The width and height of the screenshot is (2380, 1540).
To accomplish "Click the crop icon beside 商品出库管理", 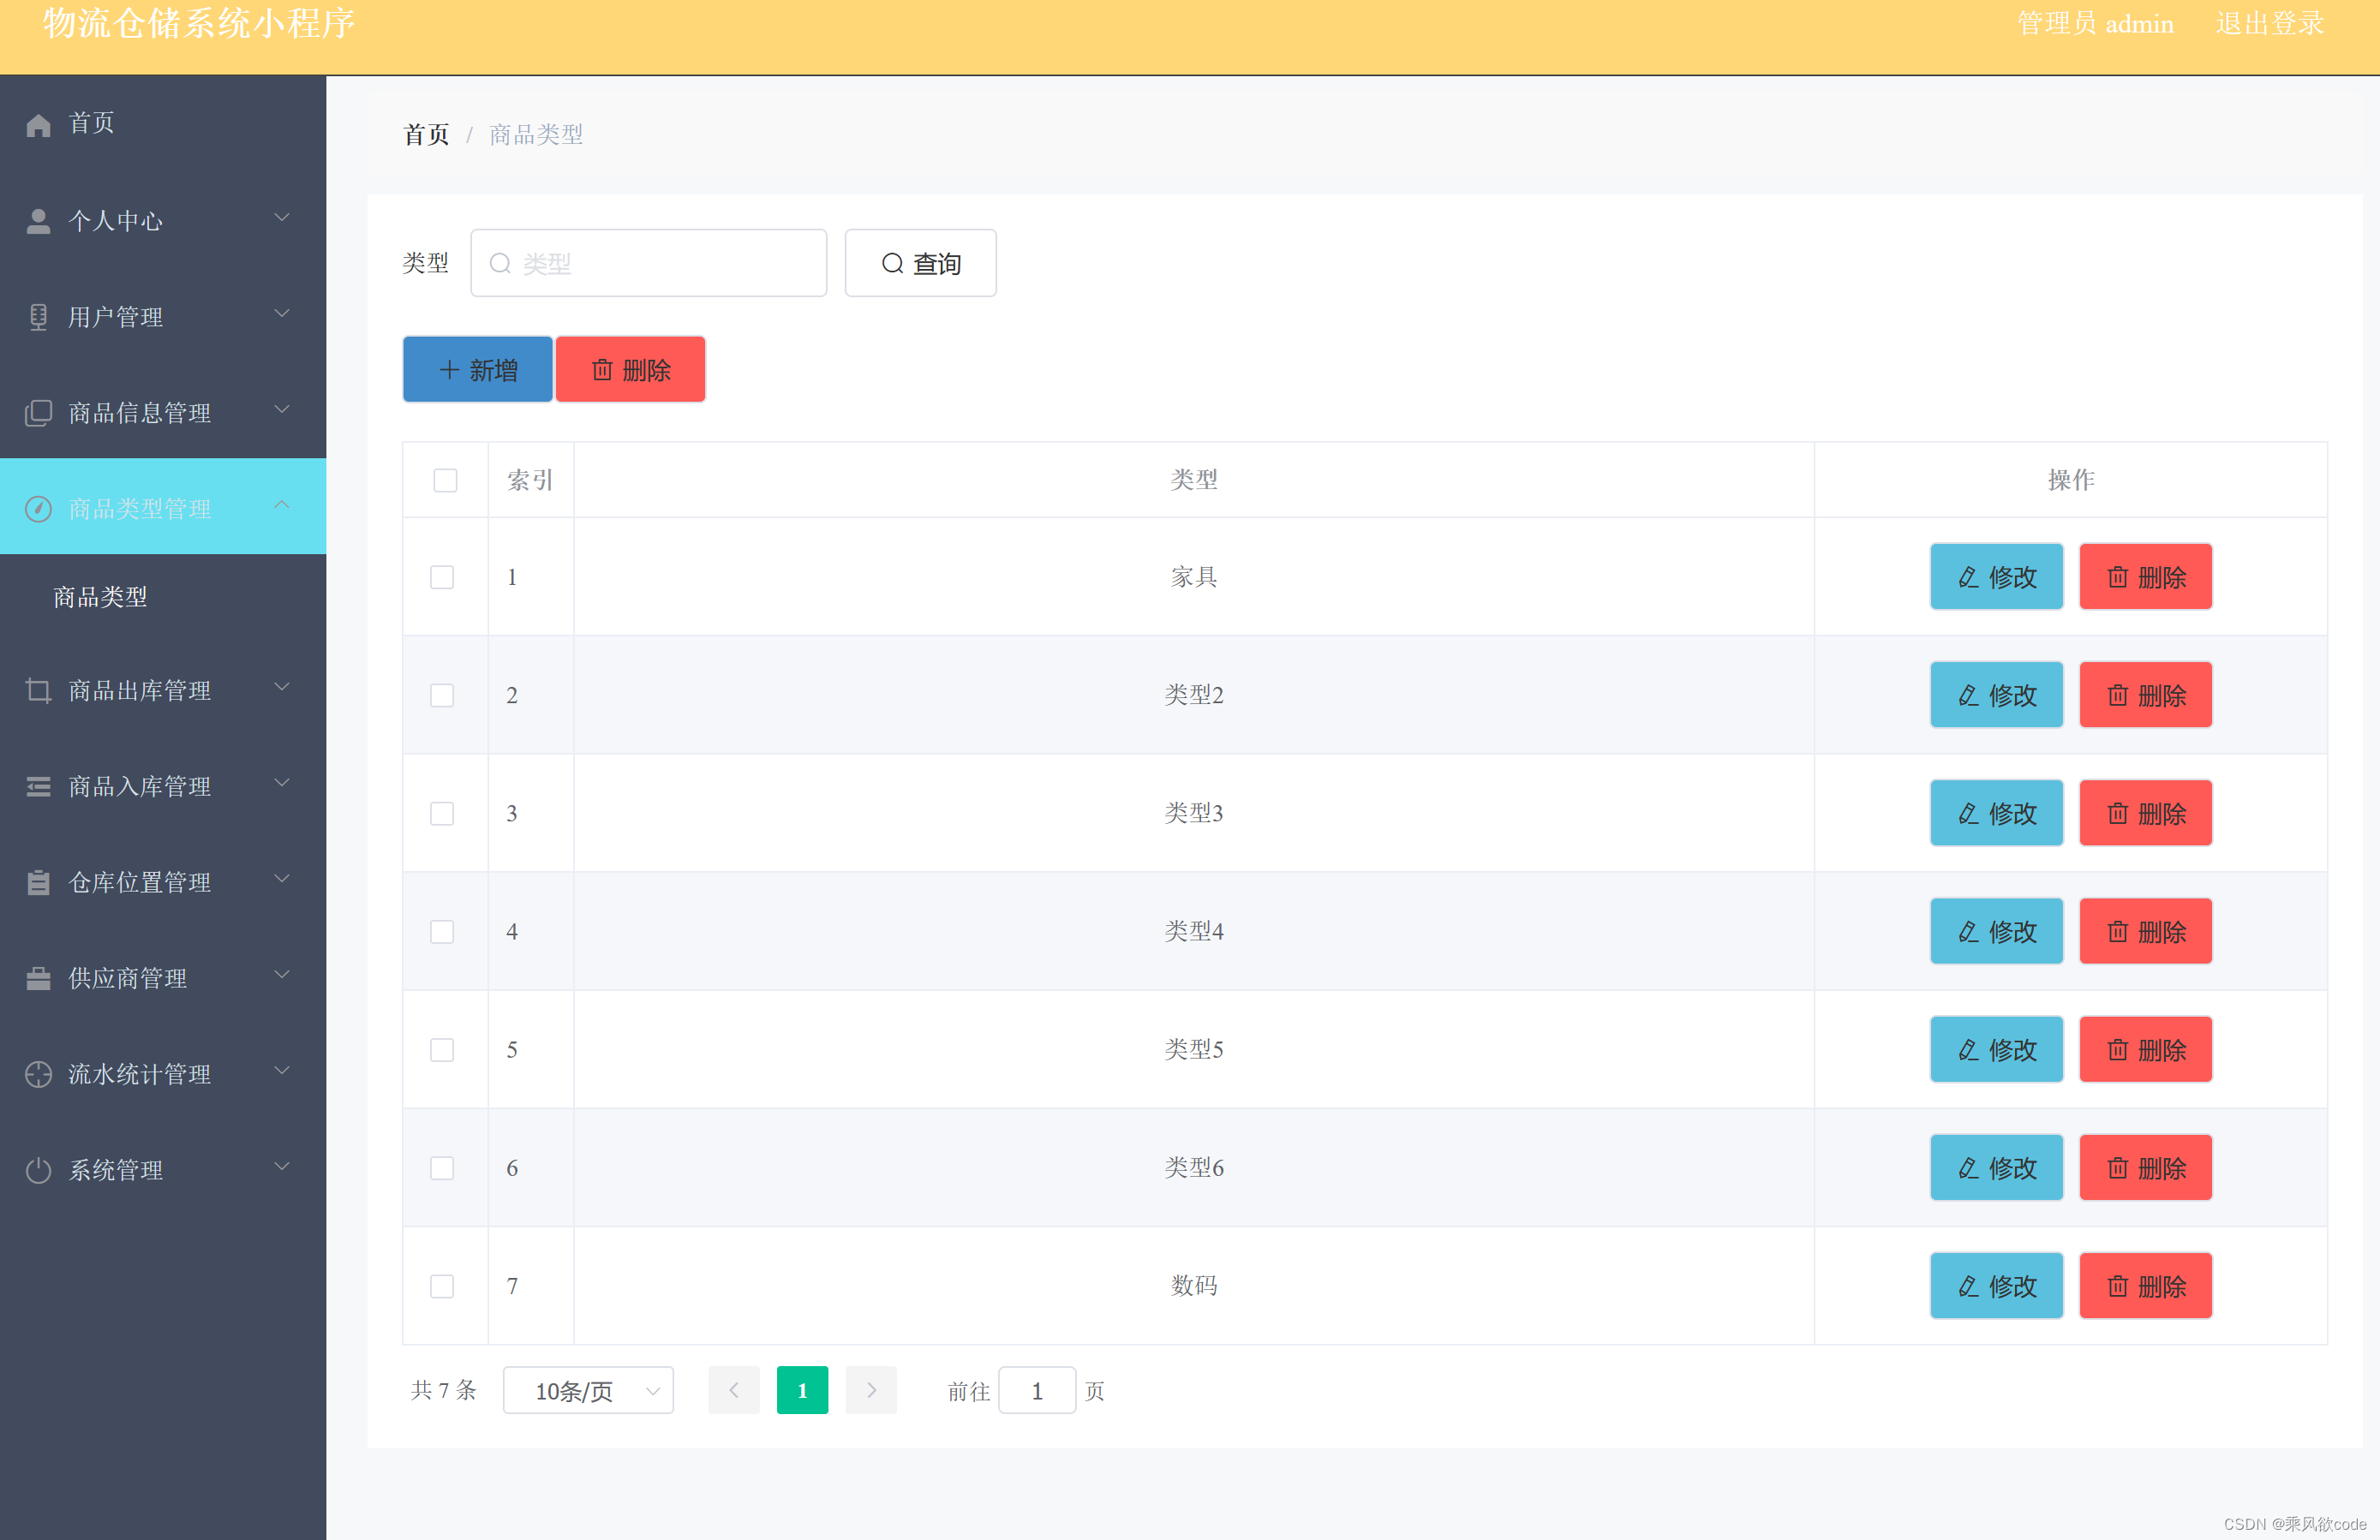I will (x=38, y=691).
